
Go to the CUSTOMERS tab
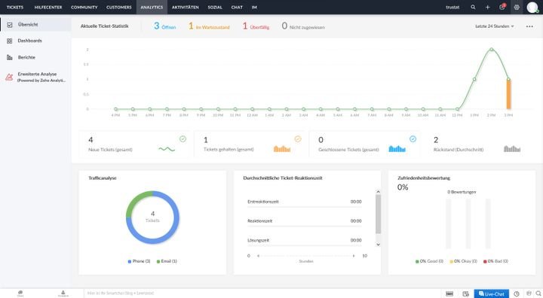[x=119, y=8]
